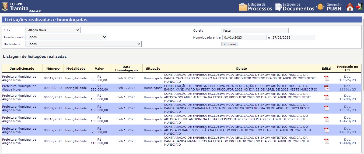
Task: Click the BANDA MAGNIFÍCOS object description
Action: coord(237,141)
